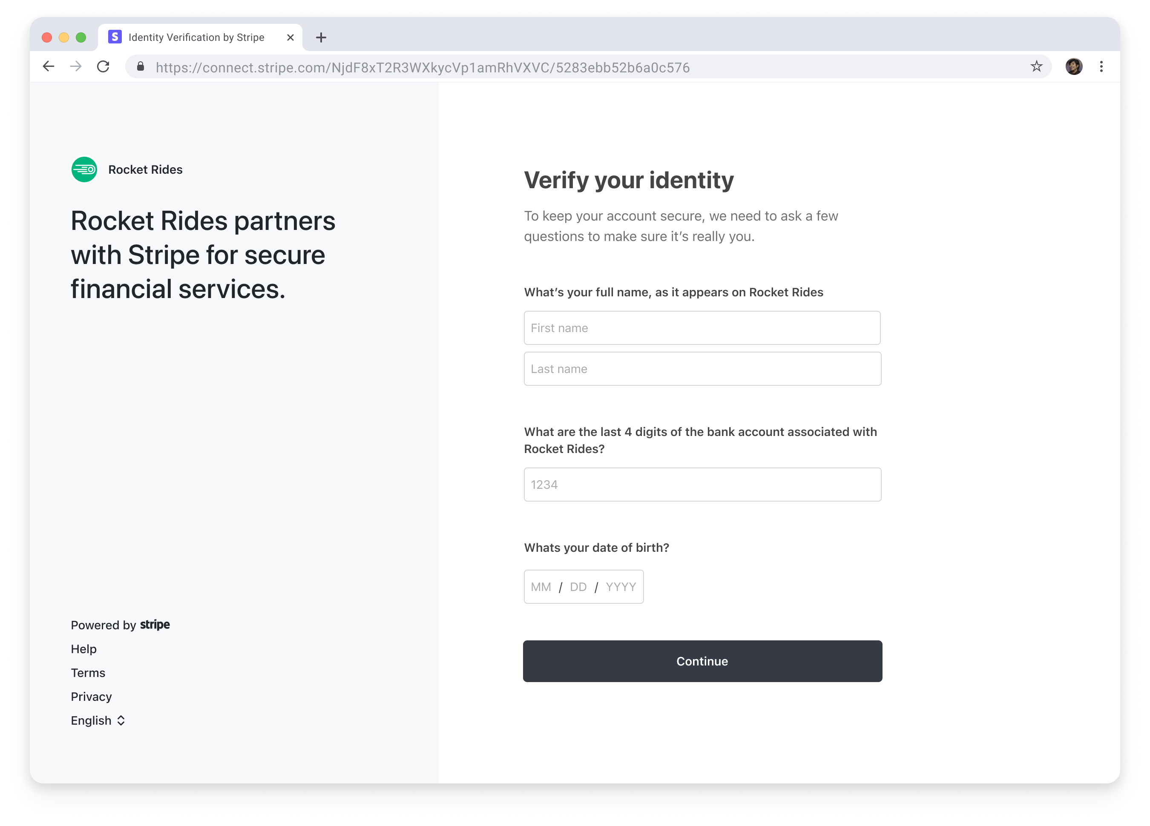This screenshot has height=826, width=1150.
Task: Click the back navigation arrow
Action: (x=48, y=66)
